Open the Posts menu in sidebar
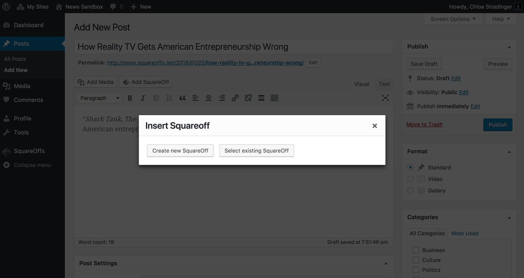 click(32, 44)
